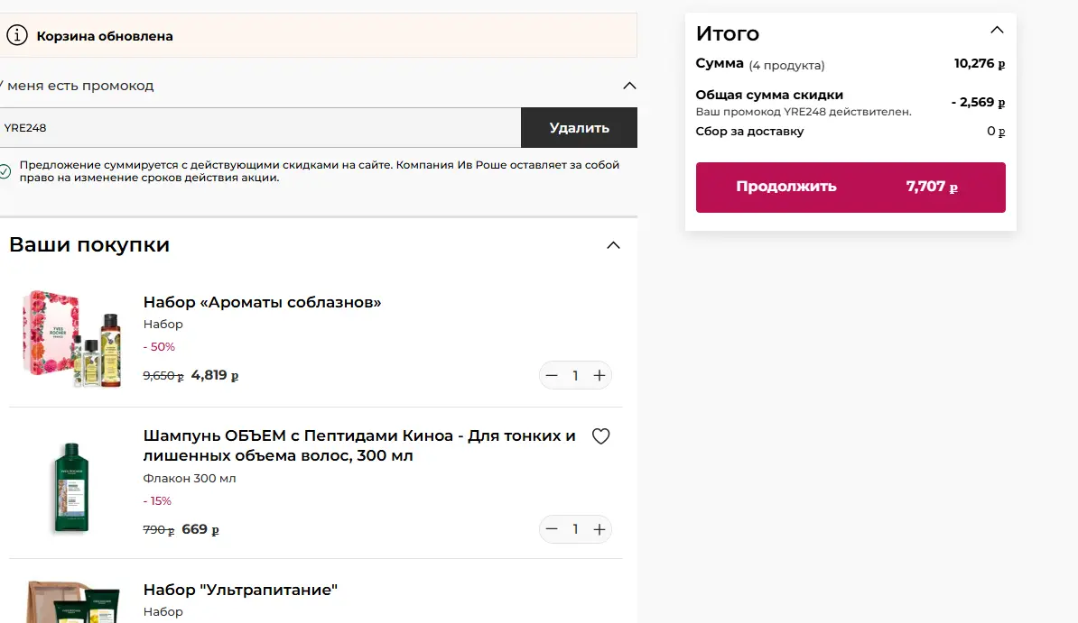The image size is (1078, 623).
Task: Click the total sum value 10,276 ₽
Action: [979, 64]
